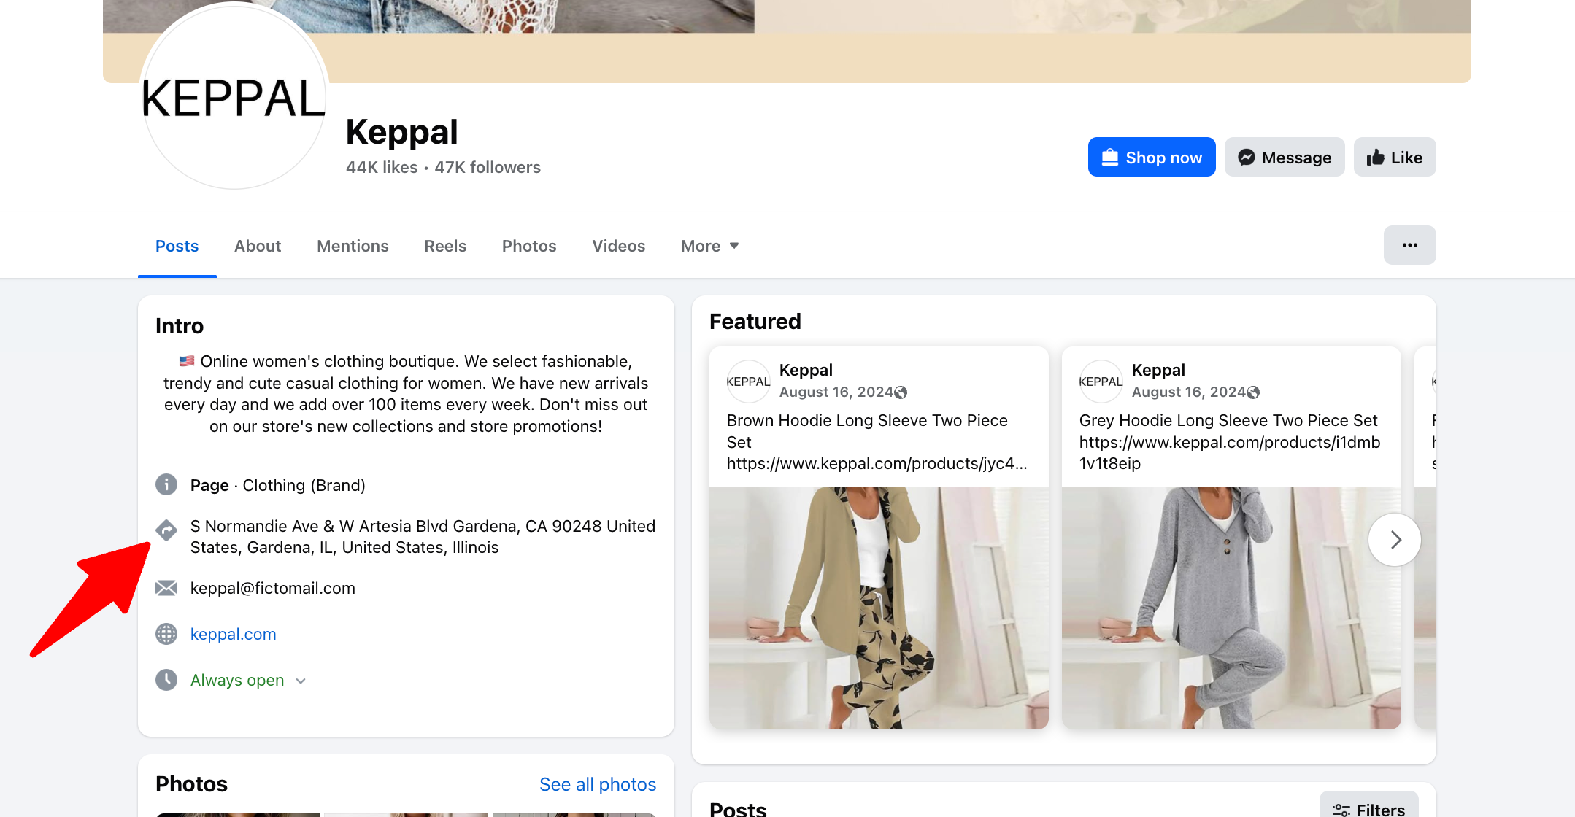Image resolution: width=1575 pixels, height=817 pixels.
Task: Open the Posts Filters button
Action: click(1368, 808)
